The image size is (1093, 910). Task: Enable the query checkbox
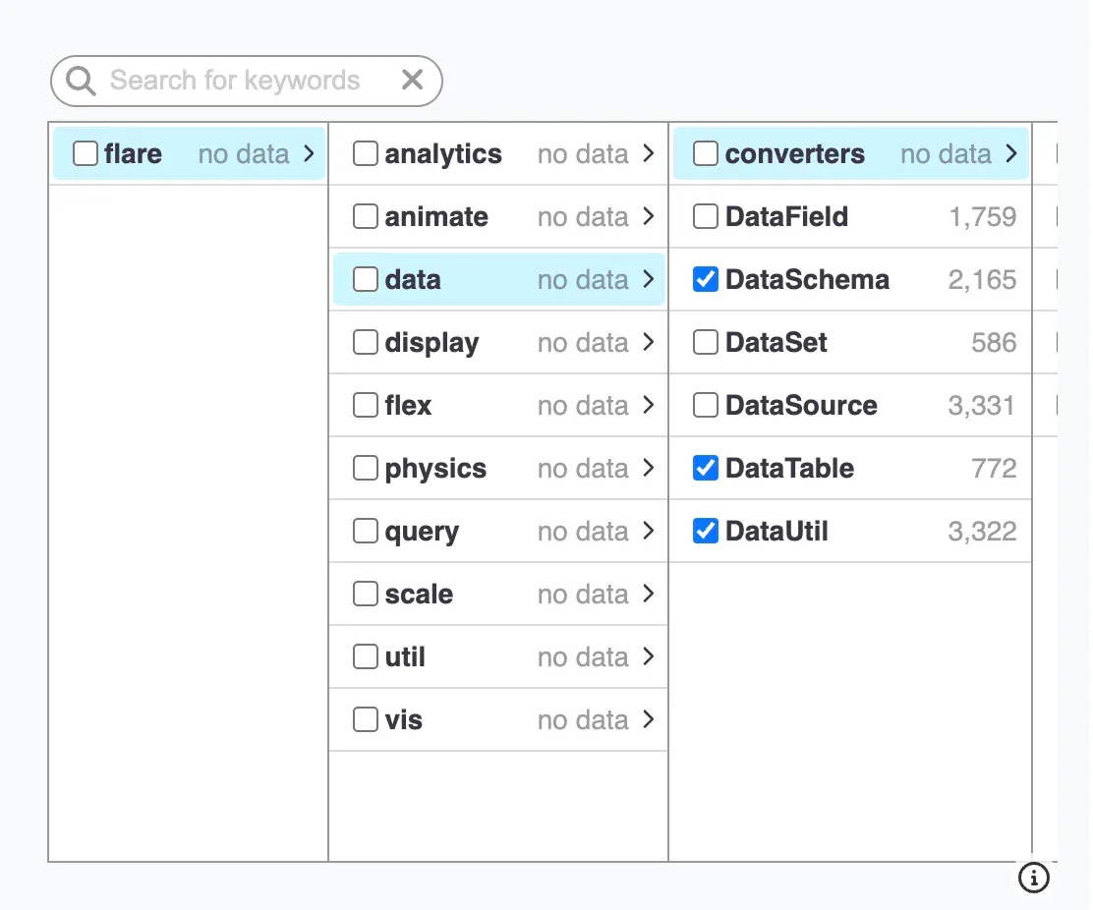366,531
